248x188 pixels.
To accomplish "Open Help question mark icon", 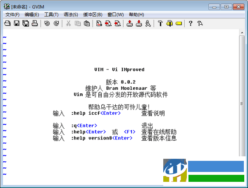I will 191,23.
